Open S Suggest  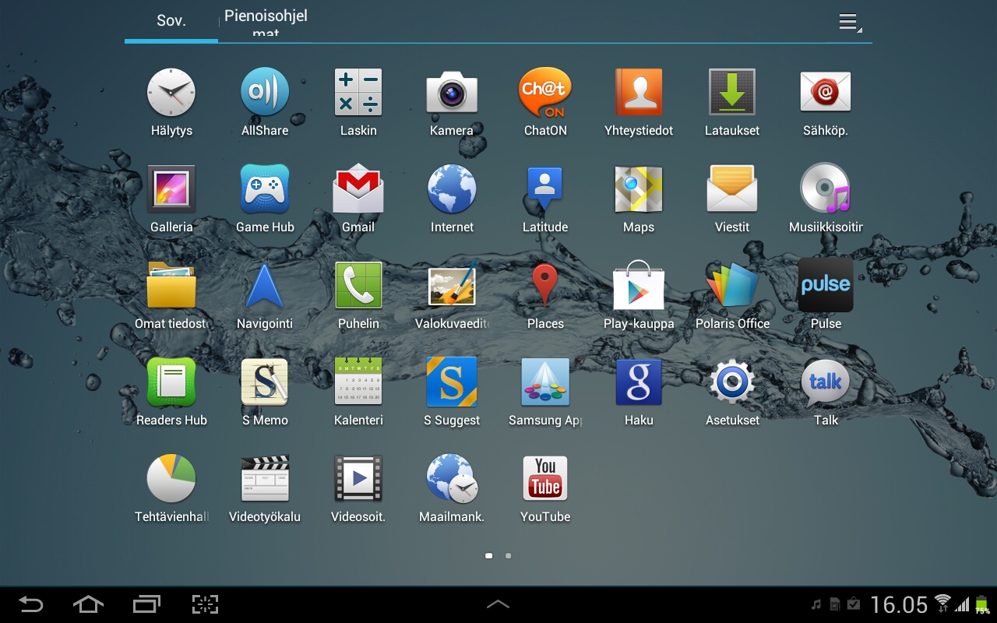[452, 382]
